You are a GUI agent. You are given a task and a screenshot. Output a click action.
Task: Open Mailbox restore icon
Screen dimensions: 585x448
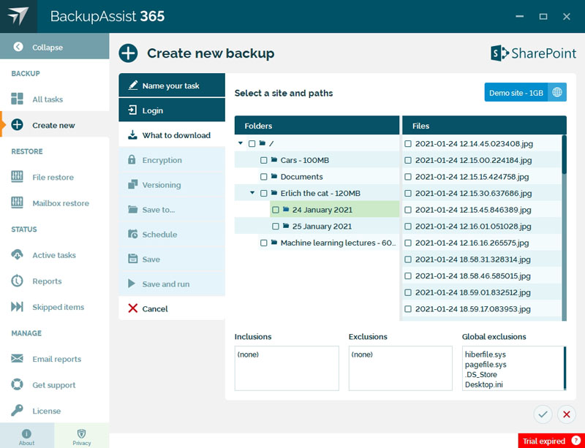point(17,202)
